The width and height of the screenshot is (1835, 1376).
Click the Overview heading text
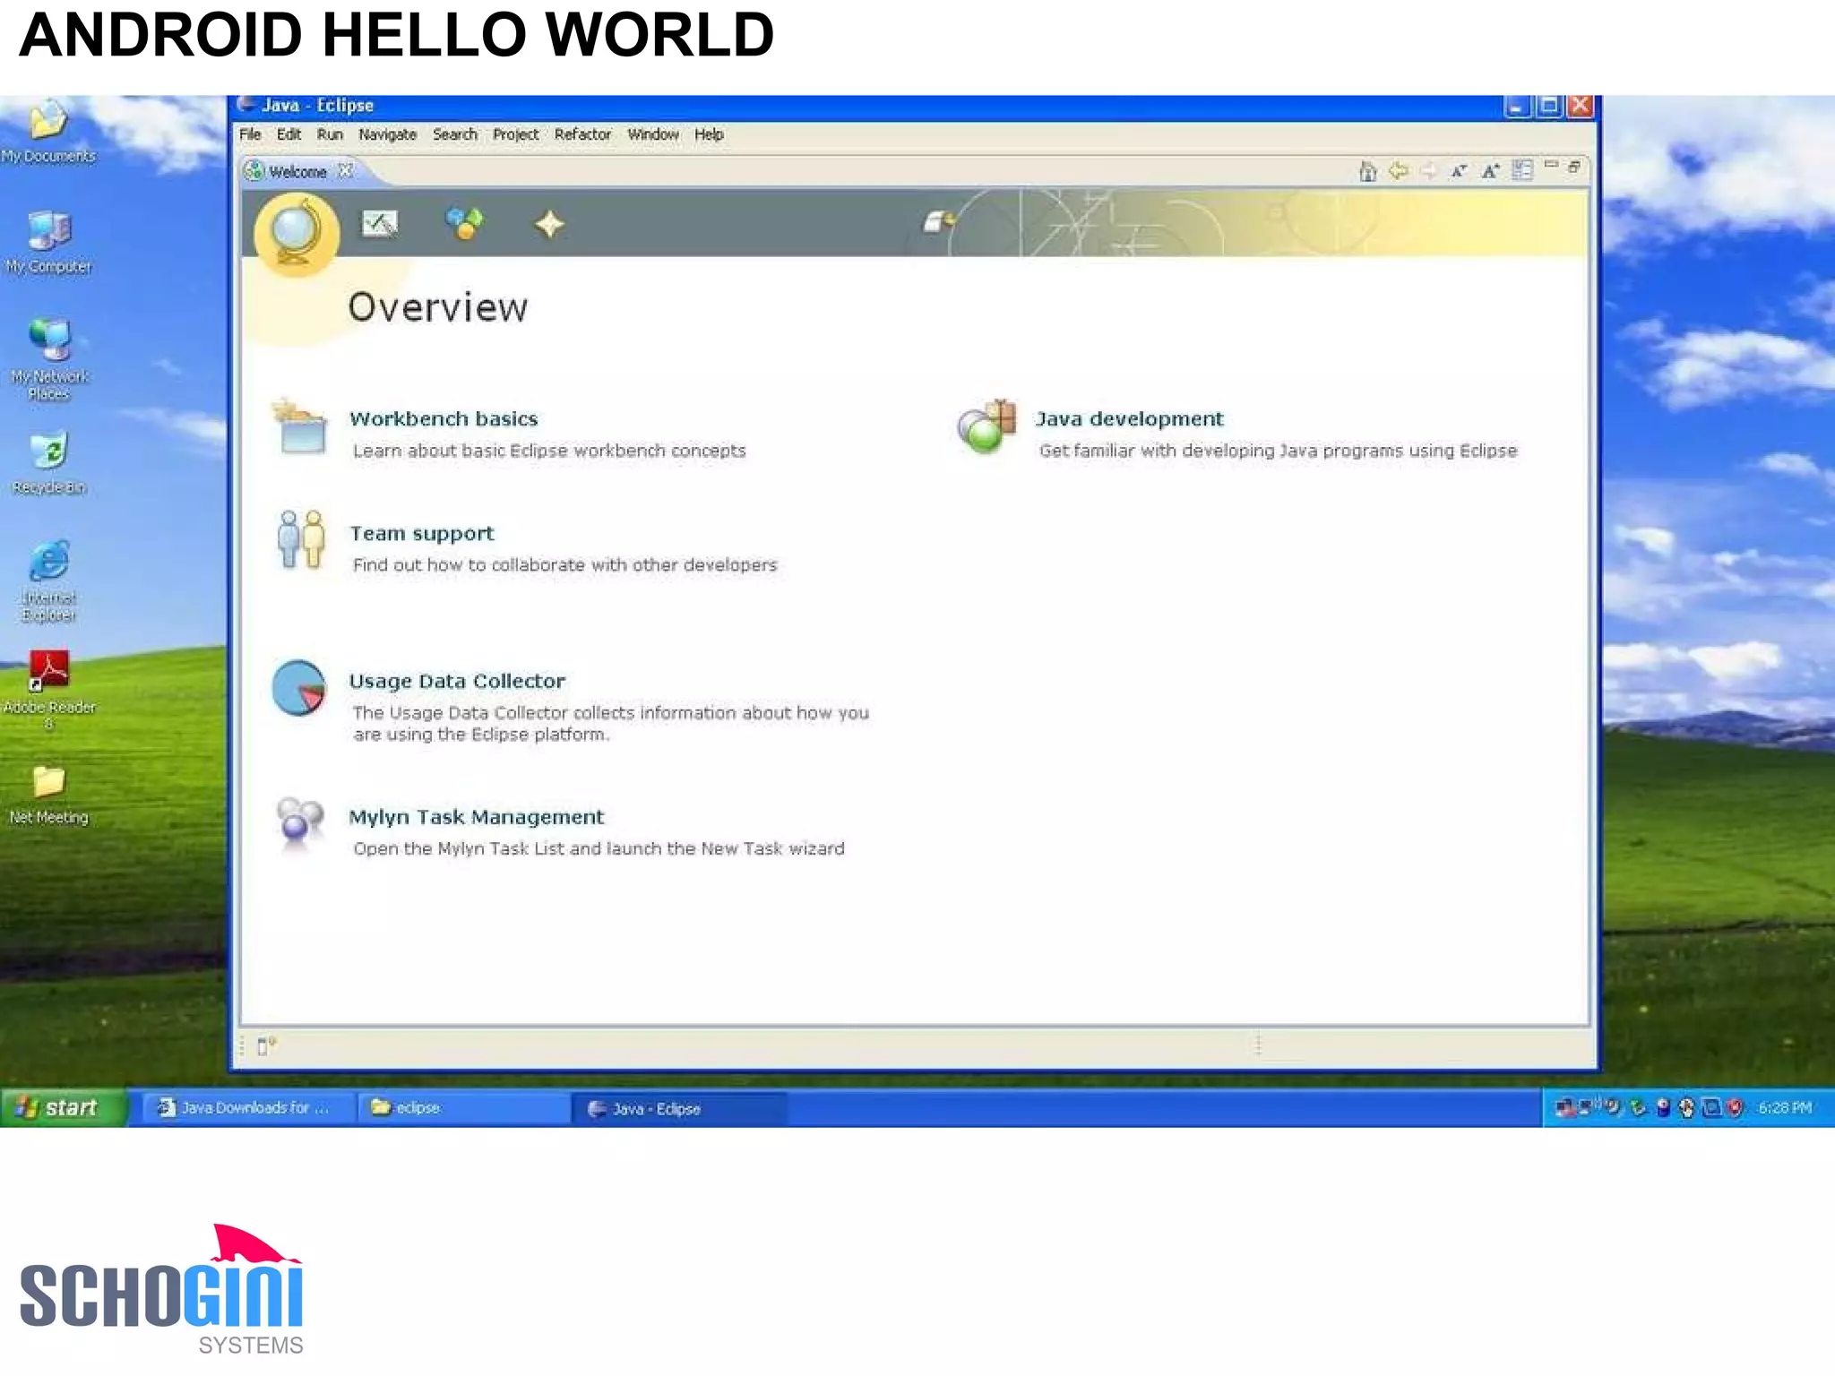tap(438, 307)
